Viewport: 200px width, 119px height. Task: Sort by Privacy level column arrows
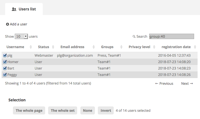(x=154, y=47)
